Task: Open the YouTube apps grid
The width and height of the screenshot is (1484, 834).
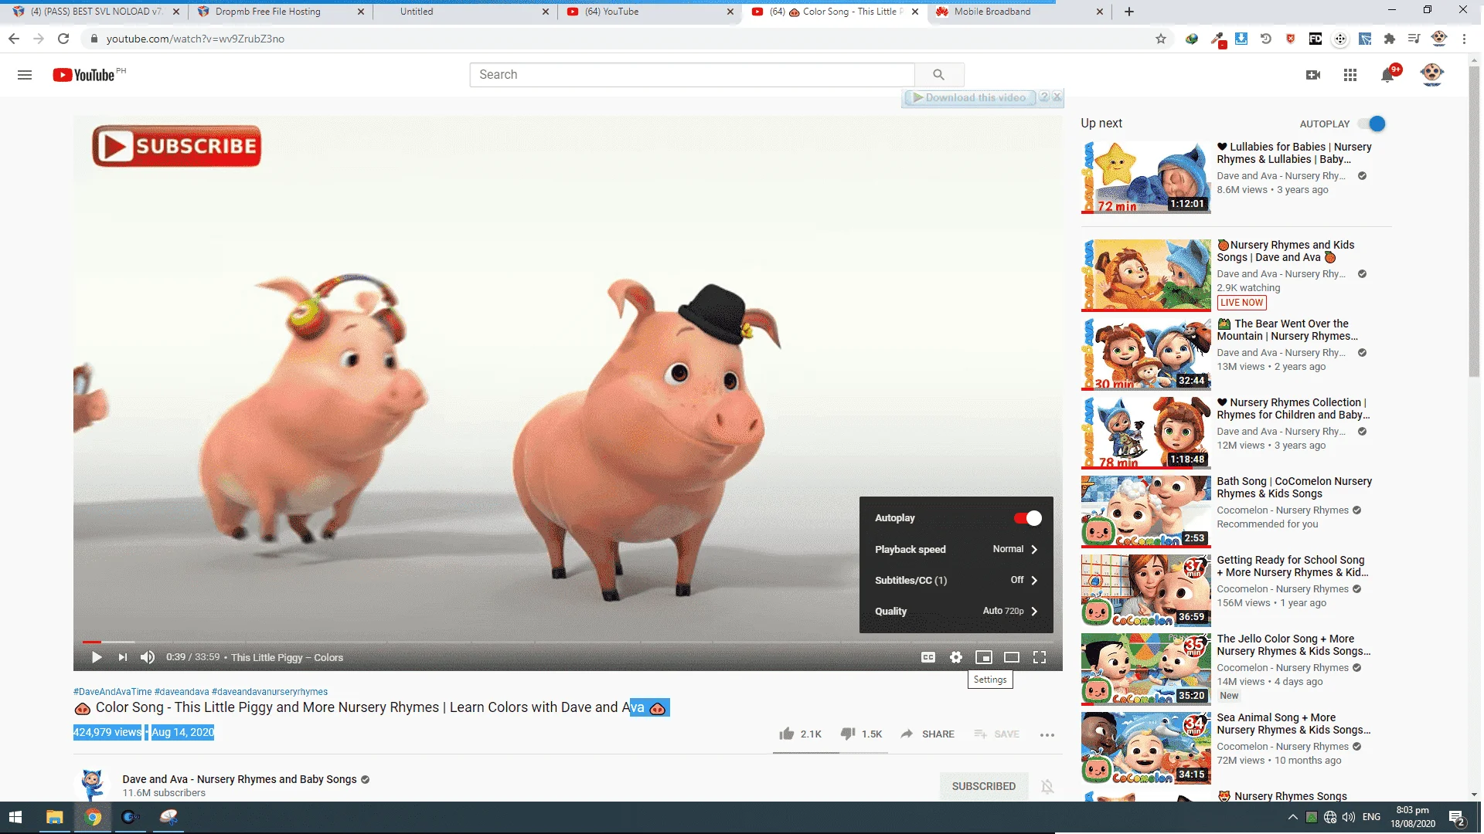Action: tap(1350, 75)
